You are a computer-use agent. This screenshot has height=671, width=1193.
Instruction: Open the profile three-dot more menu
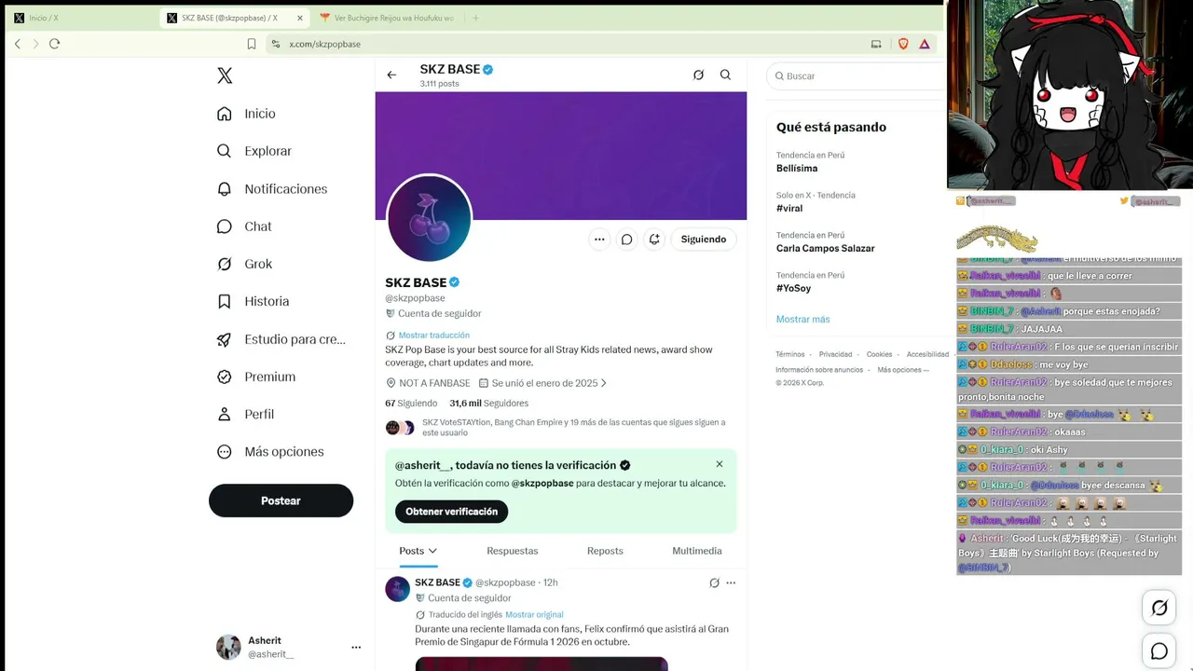(x=599, y=240)
